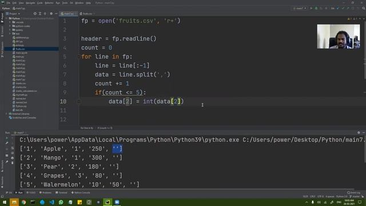This screenshot has width=366, height=206.
Task: Open the Run menu
Action: (x=58, y=3)
